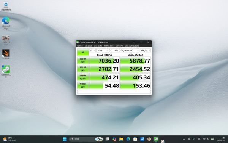The image size is (228, 143).
Task: Open the Recycle Bin desktop icon
Action: (6, 6)
